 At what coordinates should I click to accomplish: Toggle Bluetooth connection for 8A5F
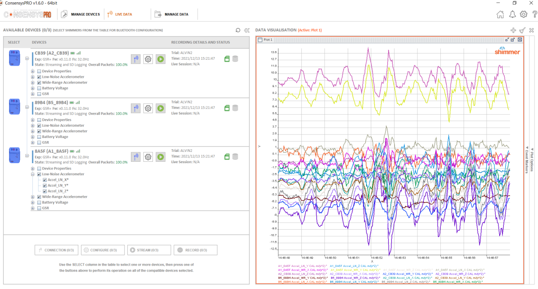(x=135, y=157)
